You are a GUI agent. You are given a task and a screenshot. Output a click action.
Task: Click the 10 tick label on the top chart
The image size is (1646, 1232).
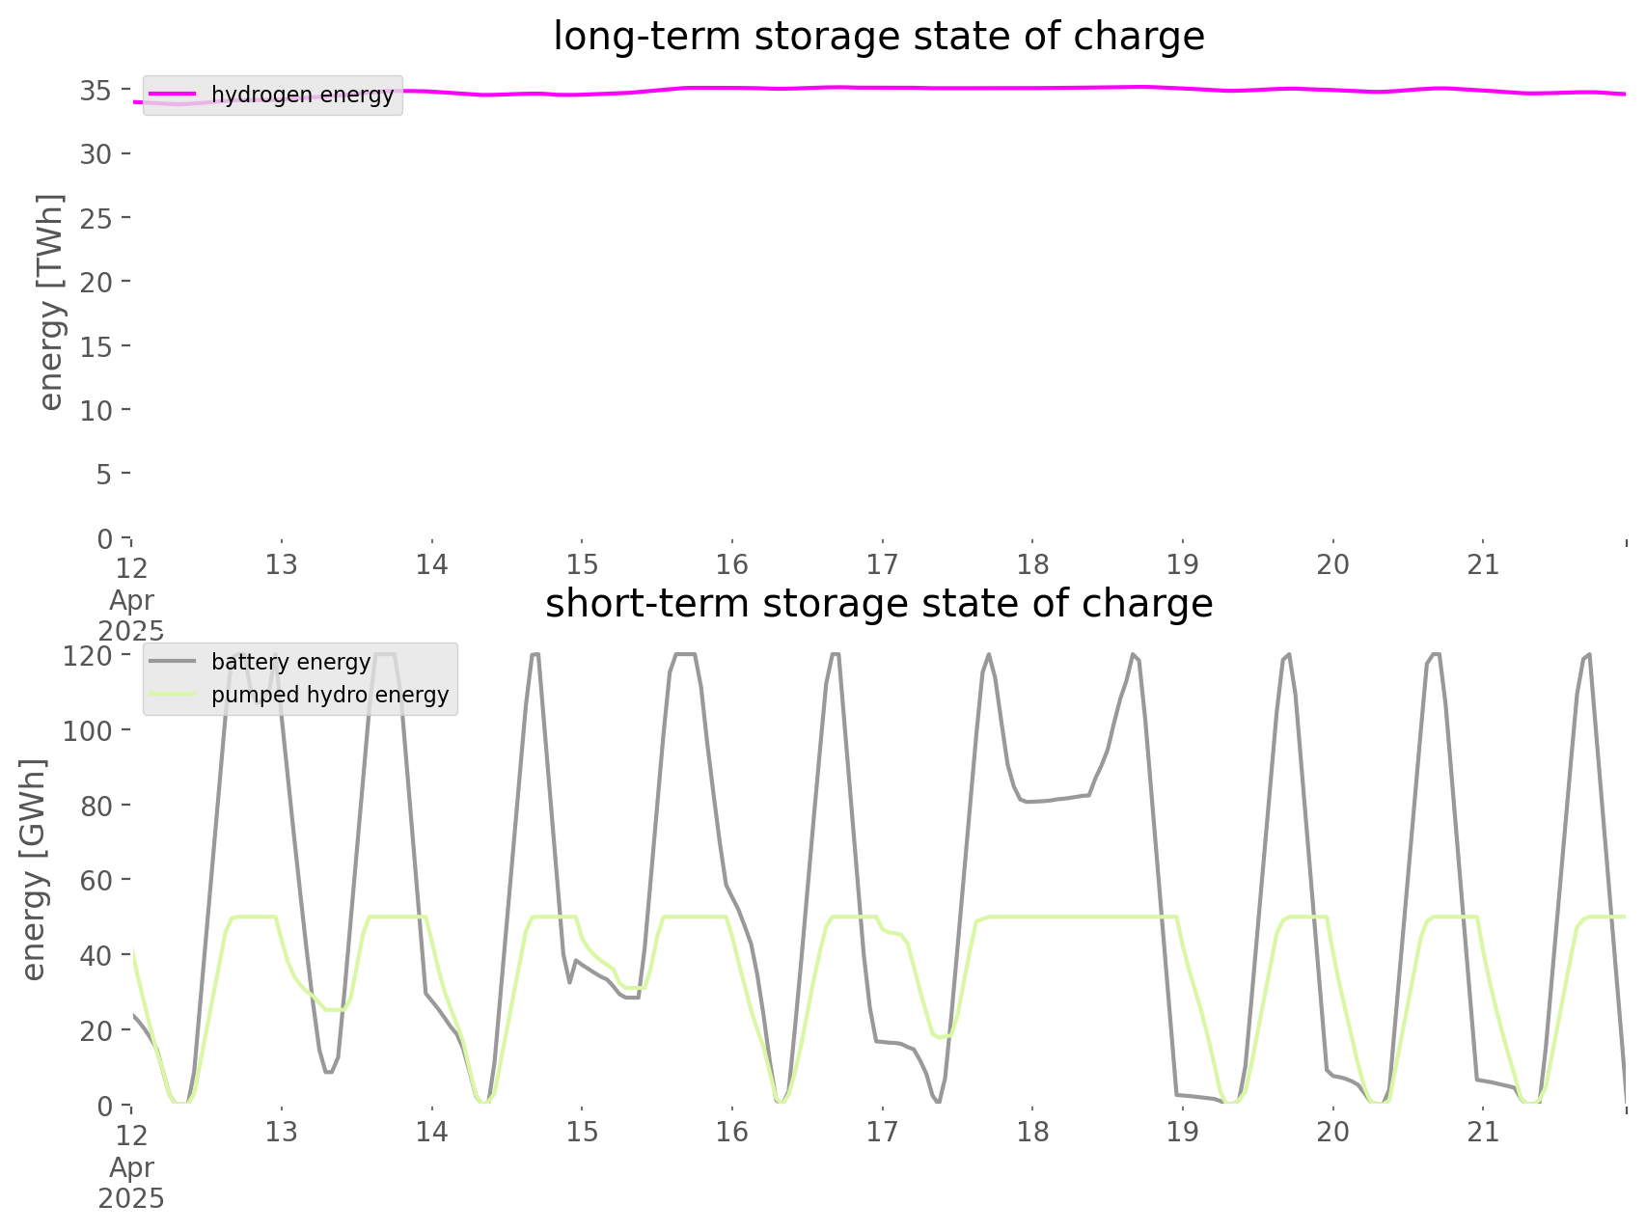click(96, 411)
